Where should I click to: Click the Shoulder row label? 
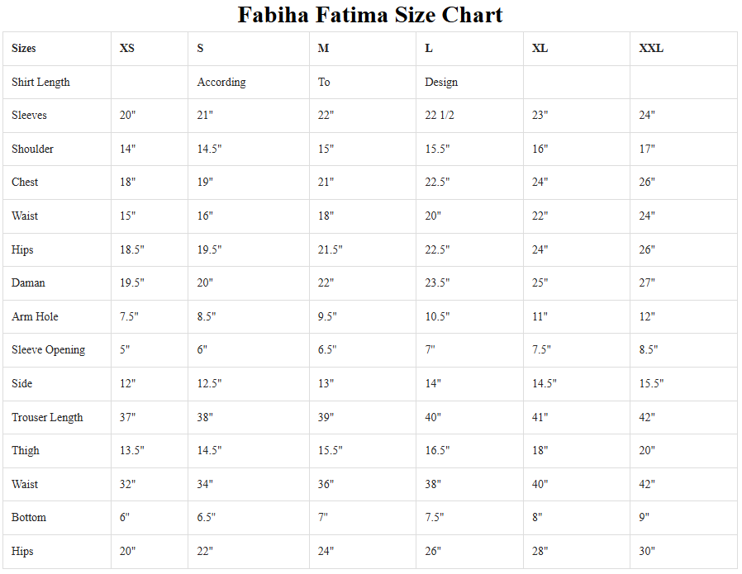point(32,149)
